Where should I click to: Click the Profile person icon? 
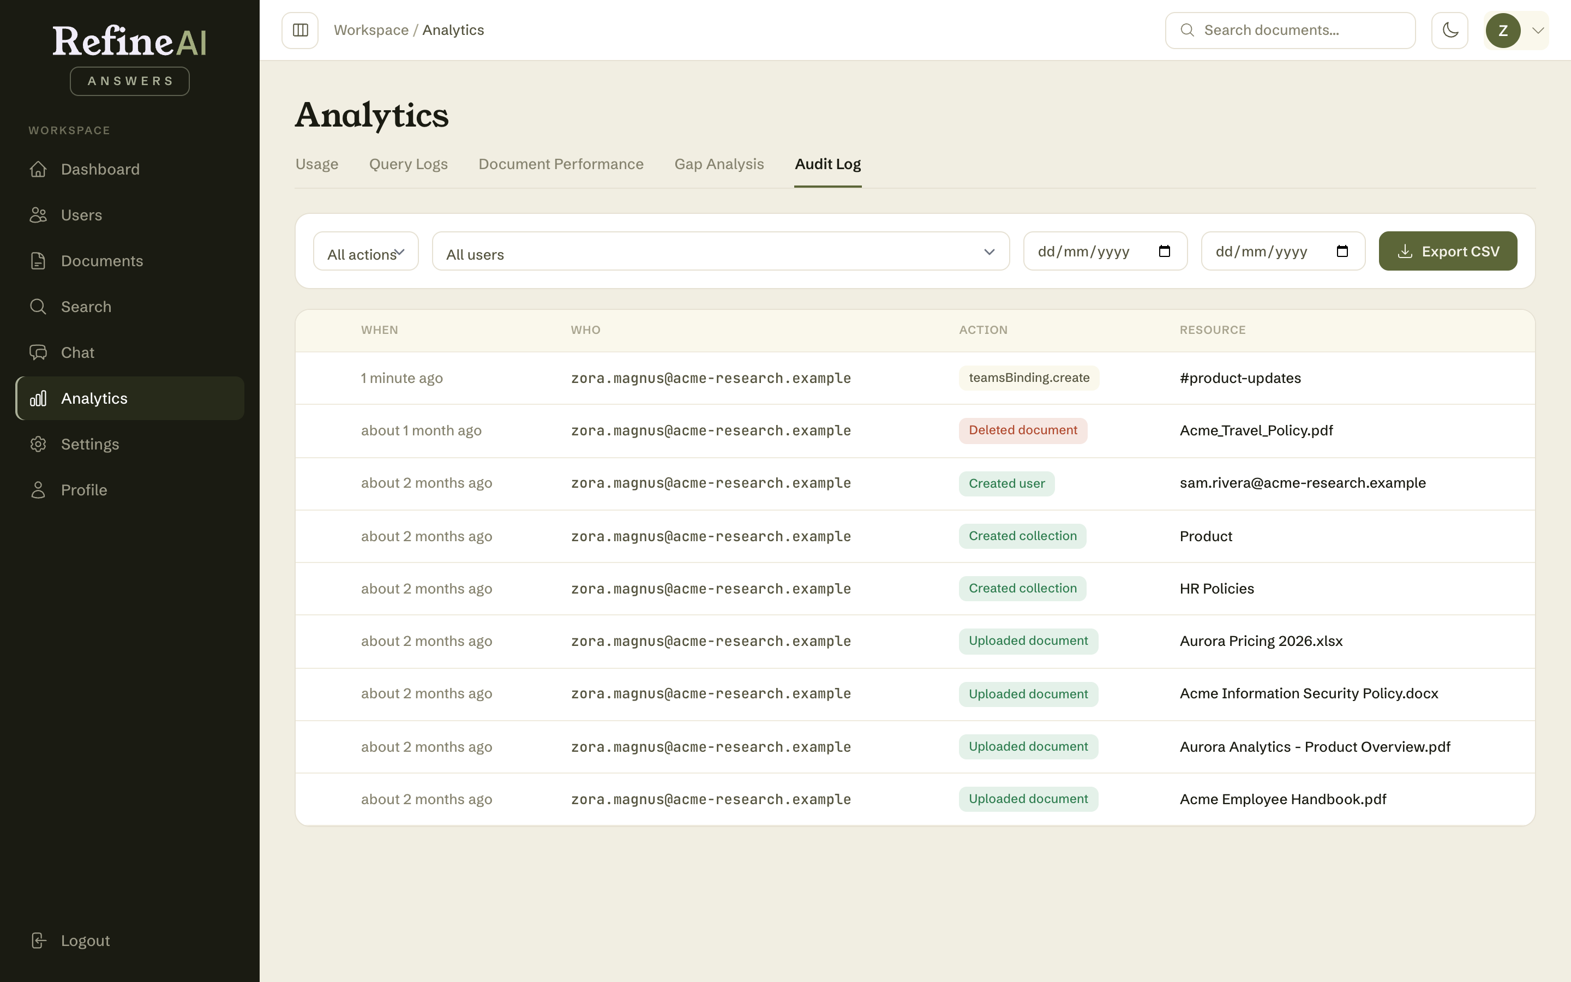pyautogui.click(x=38, y=490)
